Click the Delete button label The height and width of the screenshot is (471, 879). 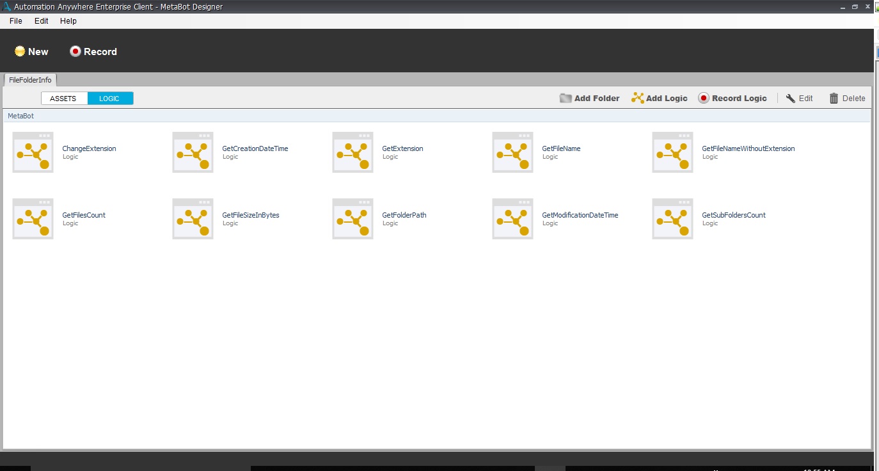click(x=854, y=98)
